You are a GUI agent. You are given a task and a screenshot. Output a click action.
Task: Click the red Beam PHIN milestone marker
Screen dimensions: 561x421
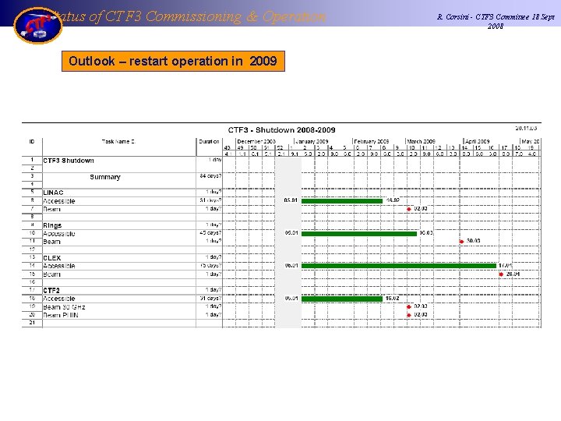(408, 315)
